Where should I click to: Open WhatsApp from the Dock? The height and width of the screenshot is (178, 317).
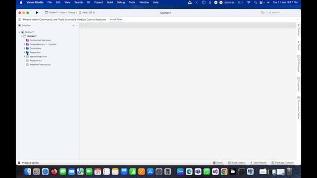[x=207, y=172]
